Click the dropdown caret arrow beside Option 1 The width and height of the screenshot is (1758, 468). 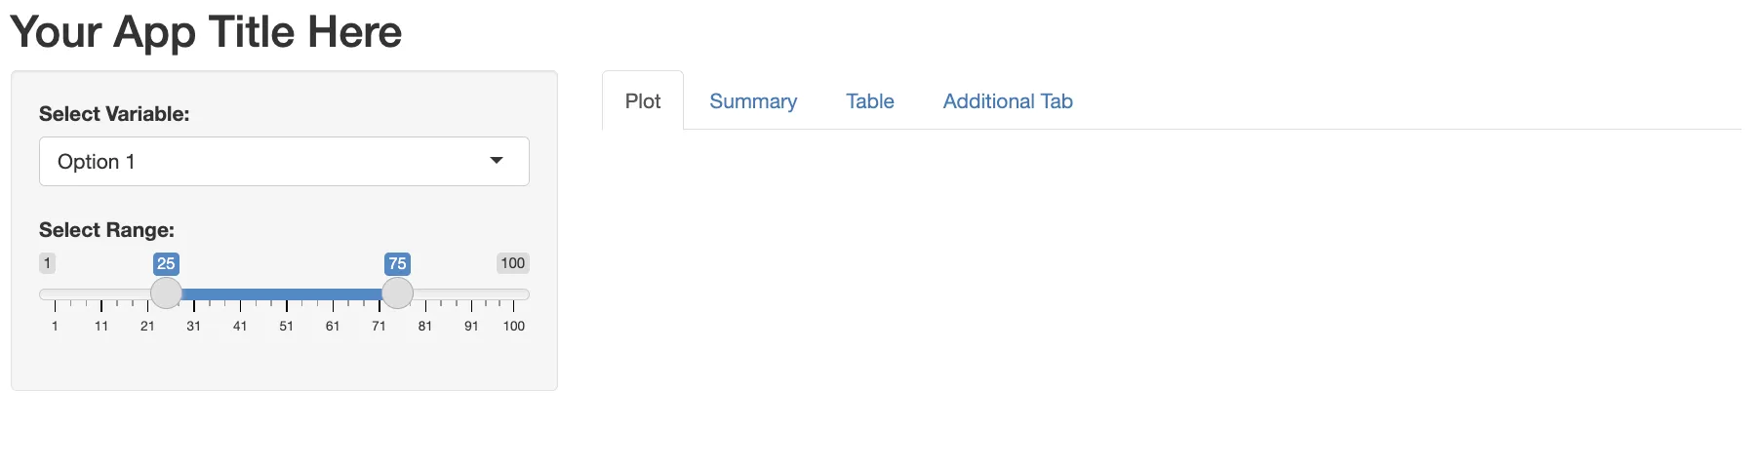tap(497, 161)
